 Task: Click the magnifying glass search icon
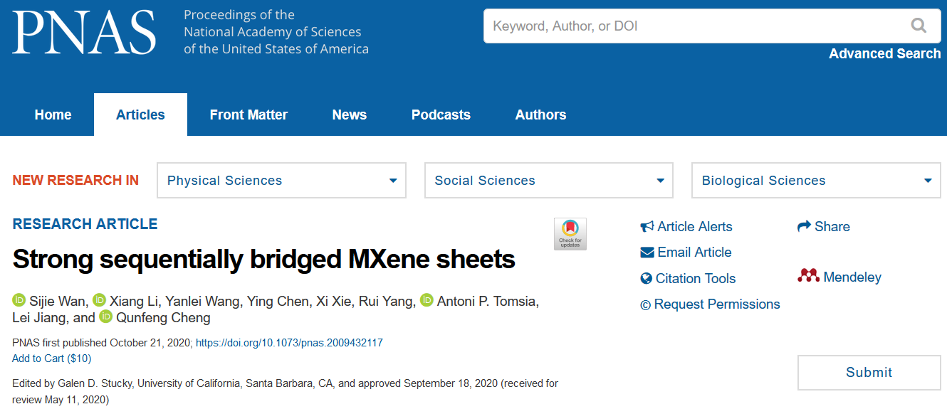919,26
